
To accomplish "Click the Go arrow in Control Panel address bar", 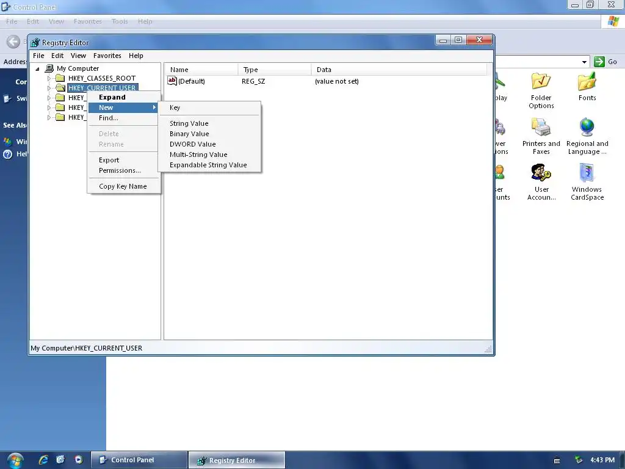I will point(599,62).
